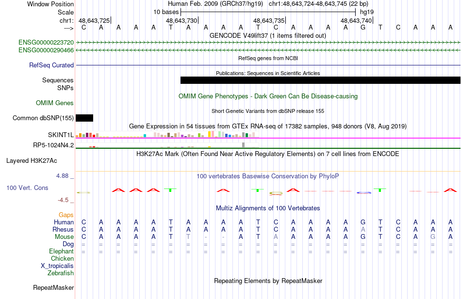This screenshot has width=461, height=299.
Task: Open the SKINT1L expression bar chart
Action: (167, 135)
